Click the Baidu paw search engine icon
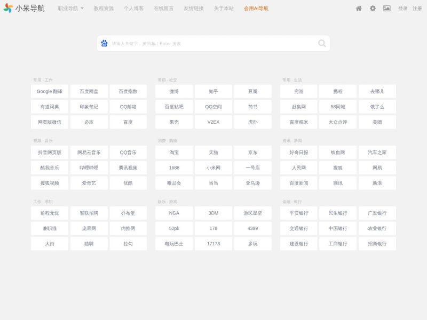This screenshot has height=320, width=427. pos(104,43)
